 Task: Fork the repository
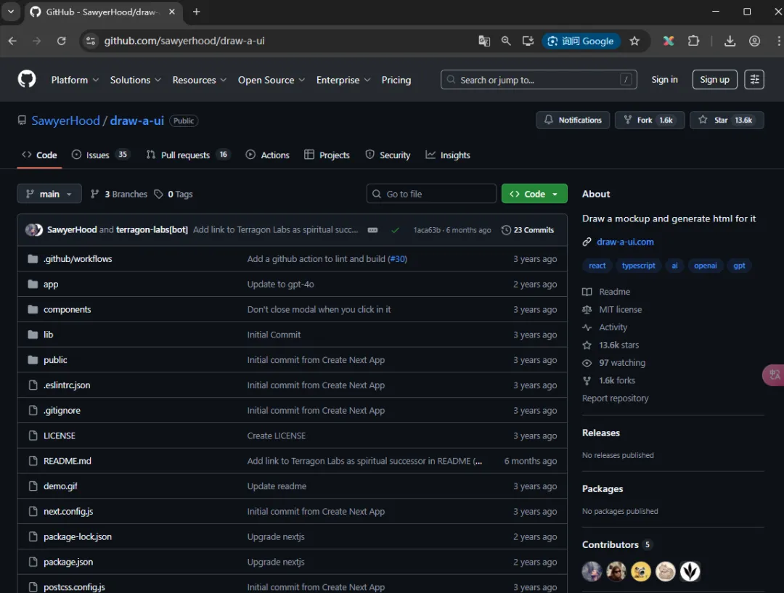pyautogui.click(x=650, y=120)
